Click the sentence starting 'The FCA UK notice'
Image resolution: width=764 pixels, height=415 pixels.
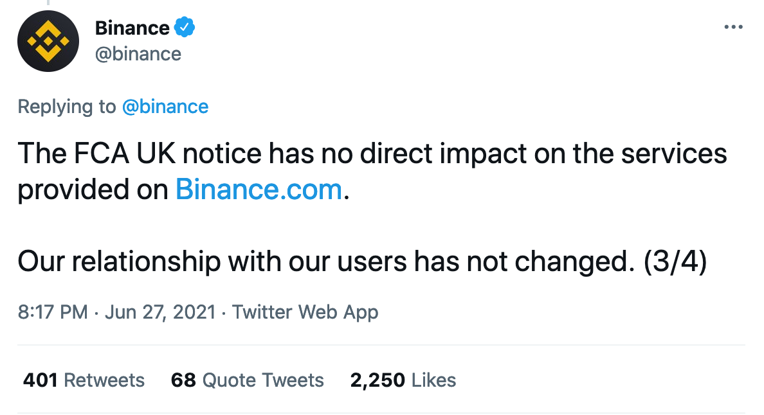tap(372, 172)
